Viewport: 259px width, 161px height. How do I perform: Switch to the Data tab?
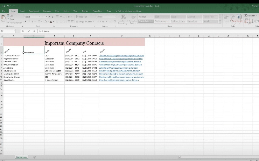(x=57, y=11)
